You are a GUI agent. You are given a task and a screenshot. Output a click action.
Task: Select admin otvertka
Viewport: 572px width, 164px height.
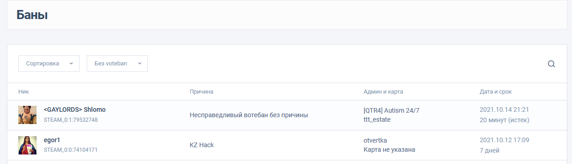[375, 140]
